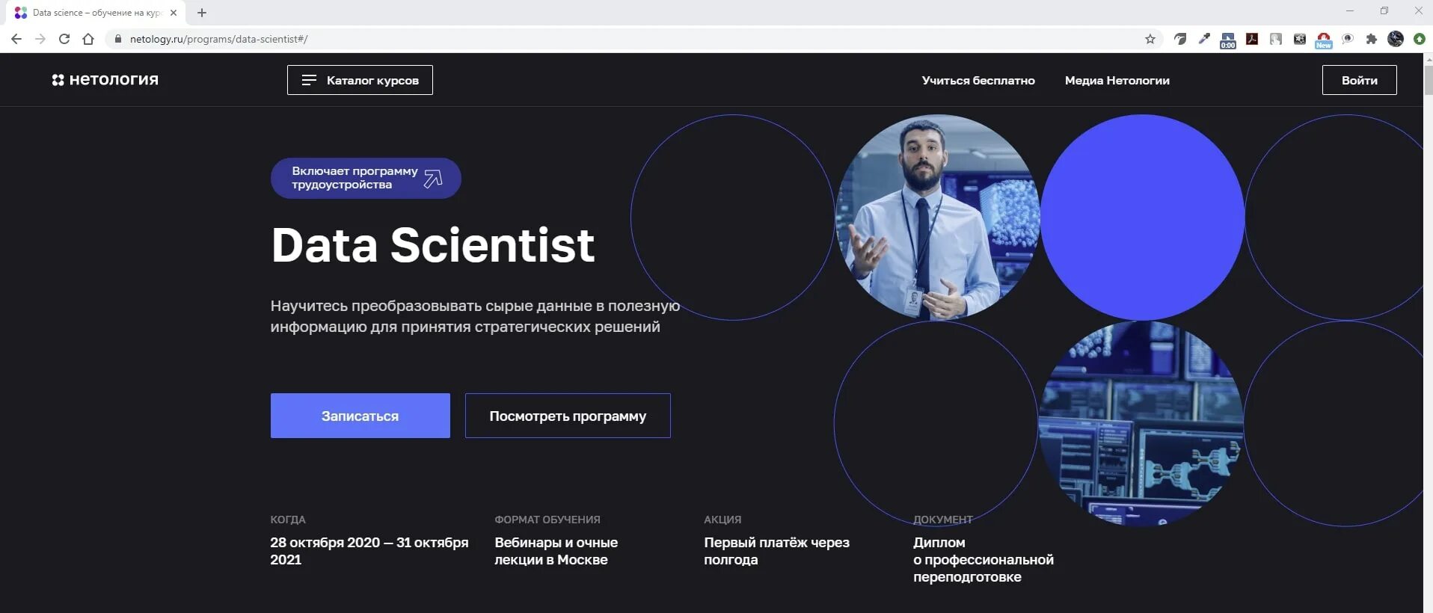Open the dark star-burst extension icon
This screenshot has width=1433, height=613.
[x=1300, y=39]
